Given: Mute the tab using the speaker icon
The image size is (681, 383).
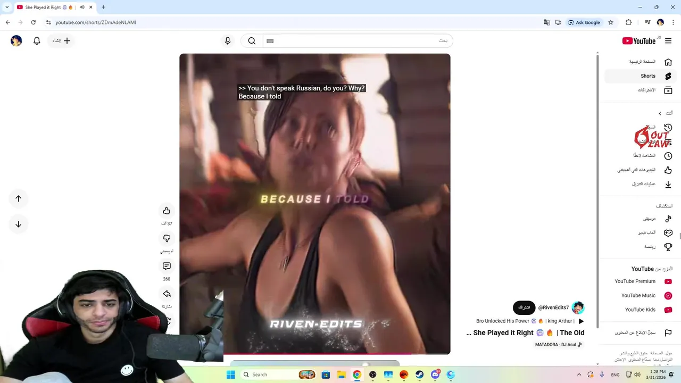Looking at the screenshot, I should point(82,7).
